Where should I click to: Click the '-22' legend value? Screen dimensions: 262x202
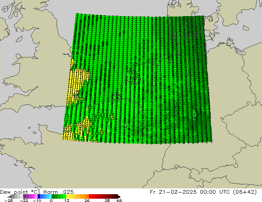pyautogui.click(x=24, y=200)
